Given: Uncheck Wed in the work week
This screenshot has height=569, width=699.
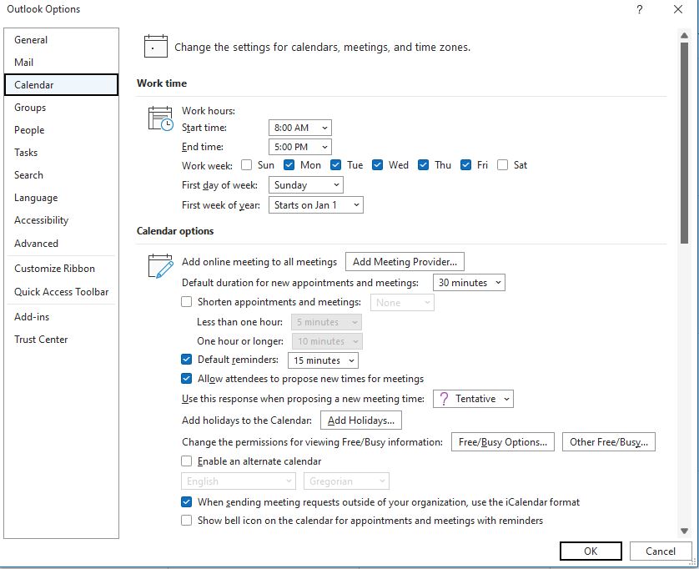Looking at the screenshot, I should point(377,165).
